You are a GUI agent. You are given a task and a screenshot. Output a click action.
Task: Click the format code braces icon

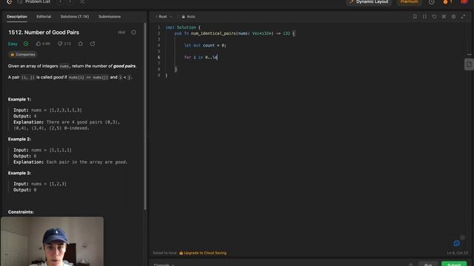pyautogui.click(x=424, y=16)
